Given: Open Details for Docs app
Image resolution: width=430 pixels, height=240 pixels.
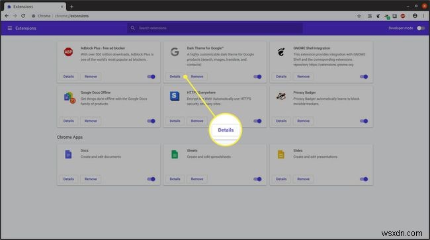Looking at the screenshot, I should tap(69, 179).
